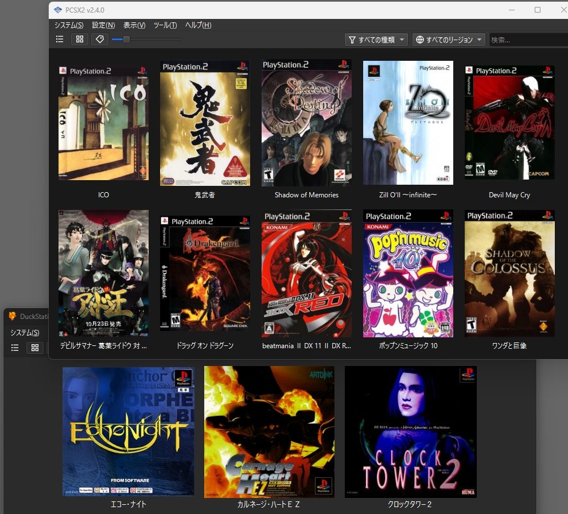The height and width of the screenshot is (514, 568).
Task: Select the pop'n music 10 cover
Action: (408, 274)
